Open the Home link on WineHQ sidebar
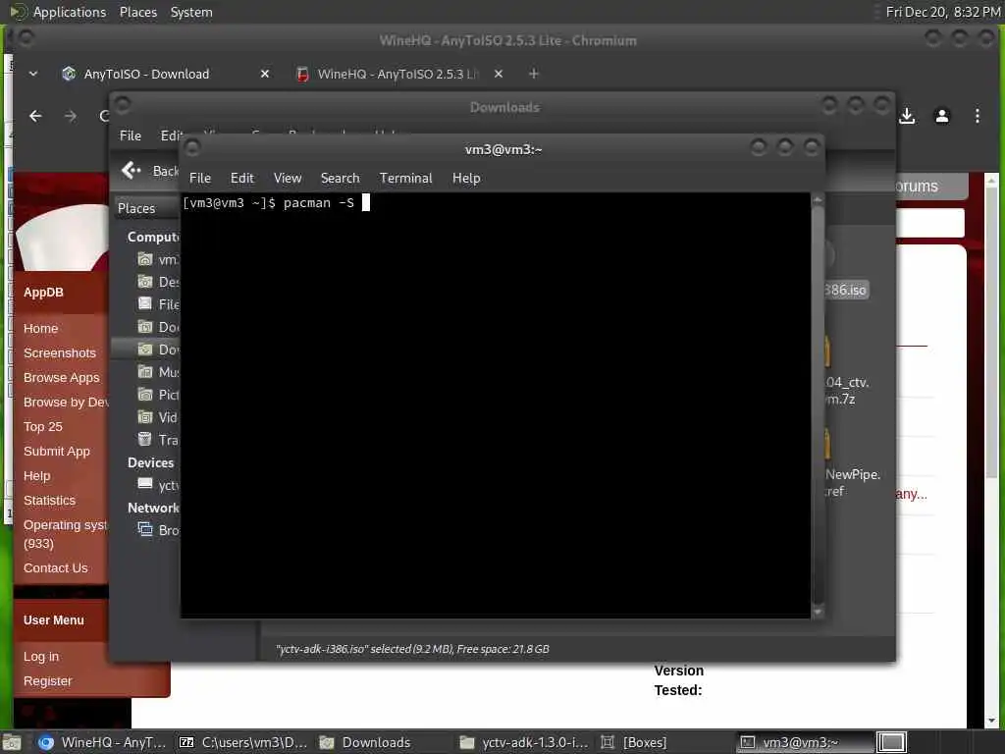The image size is (1005, 754). 40,328
